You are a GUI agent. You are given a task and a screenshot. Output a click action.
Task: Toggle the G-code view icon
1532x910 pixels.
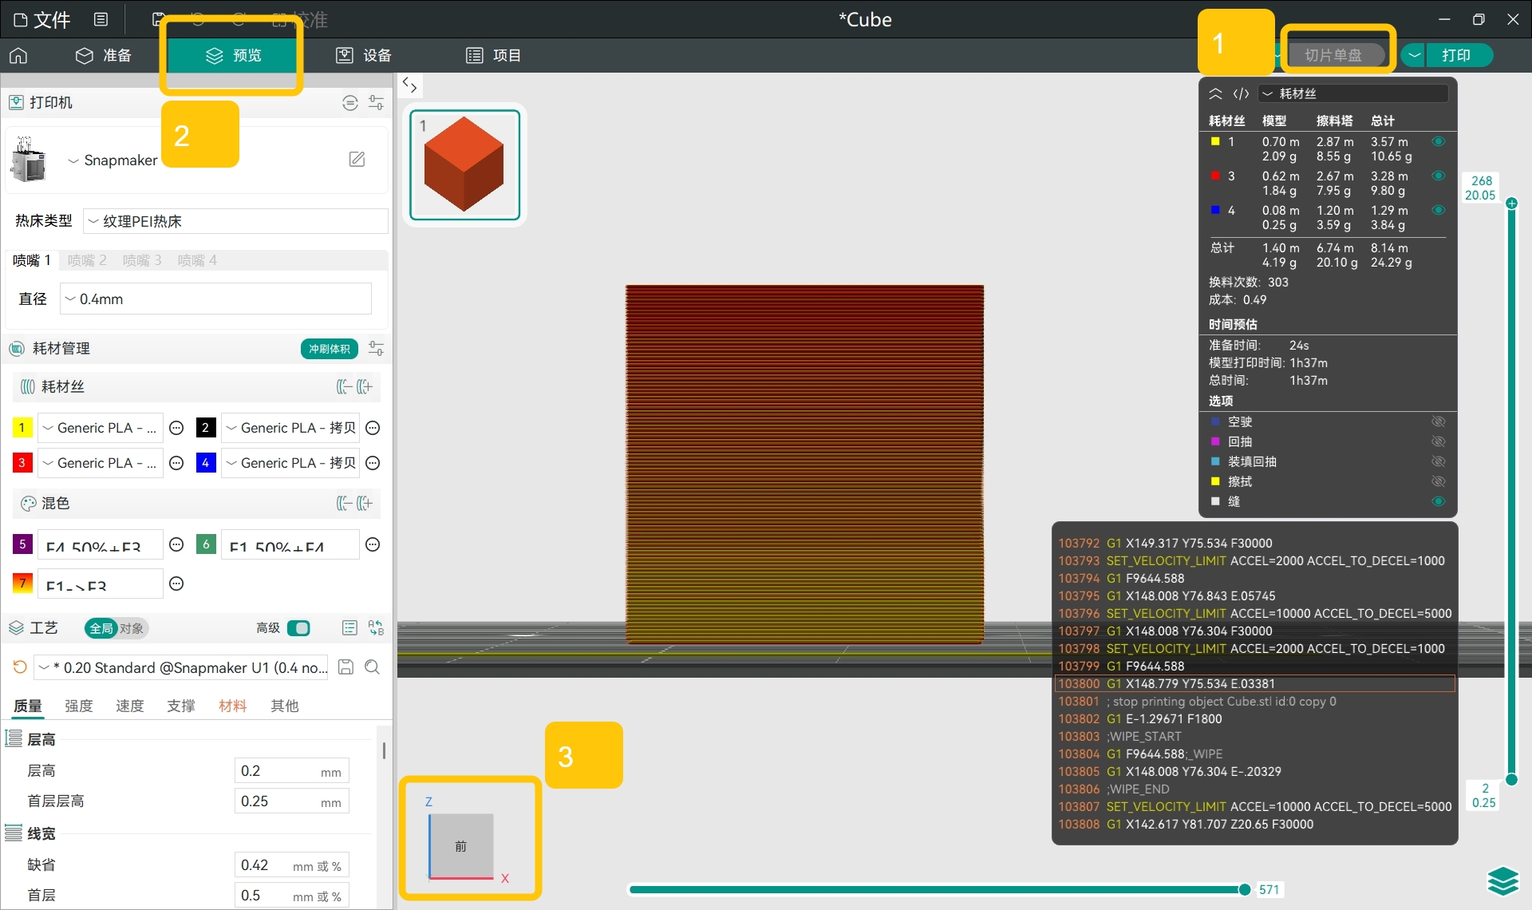pos(1241,93)
